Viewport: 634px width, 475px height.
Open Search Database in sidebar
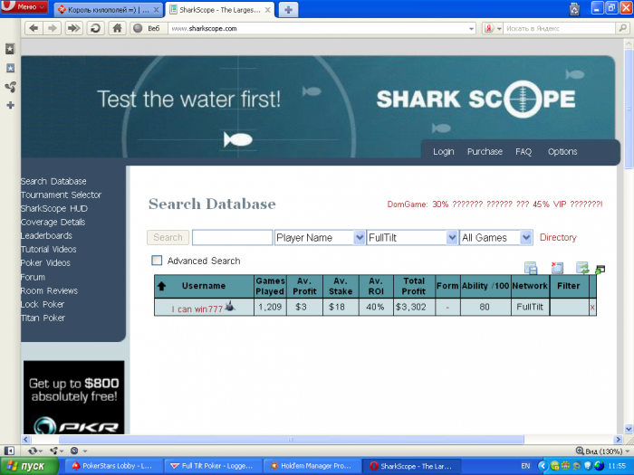coord(53,181)
